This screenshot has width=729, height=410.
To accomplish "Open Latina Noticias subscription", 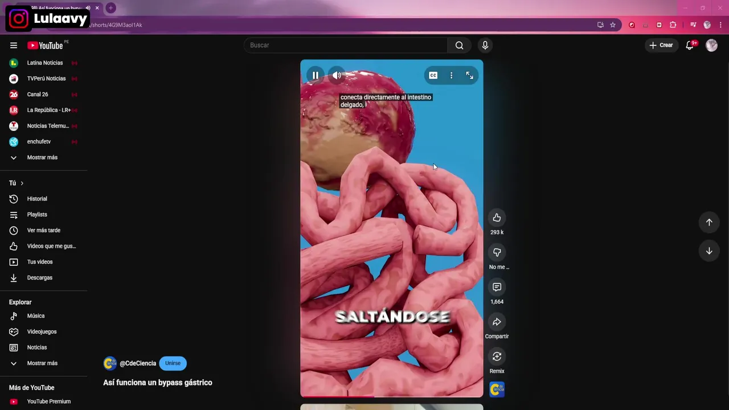I will pyautogui.click(x=44, y=63).
